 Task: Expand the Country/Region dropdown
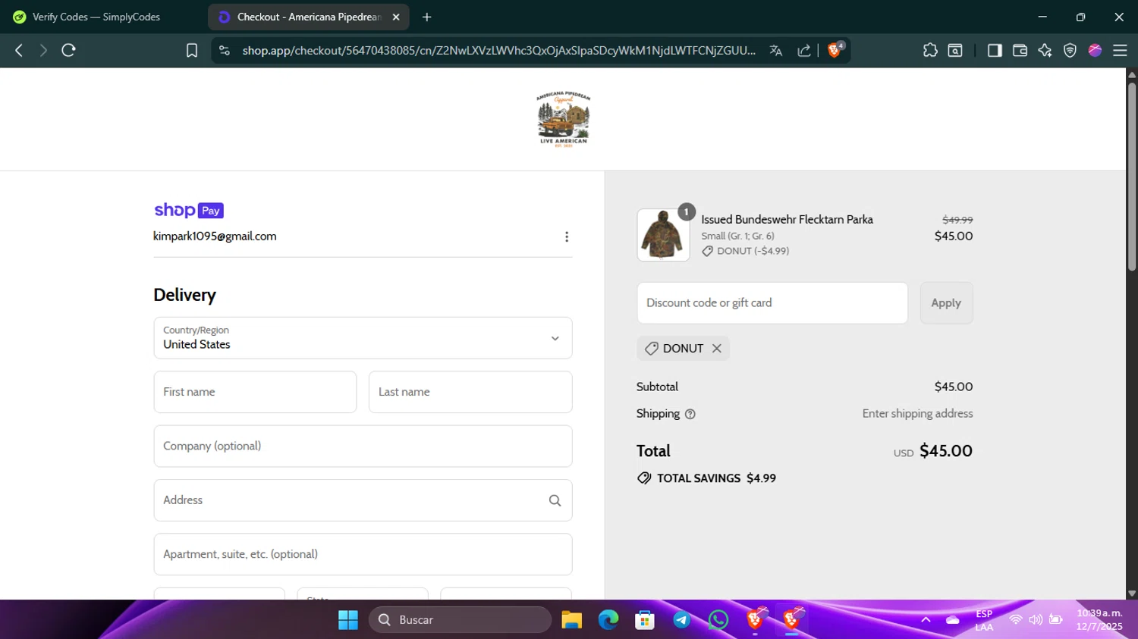[363, 338]
